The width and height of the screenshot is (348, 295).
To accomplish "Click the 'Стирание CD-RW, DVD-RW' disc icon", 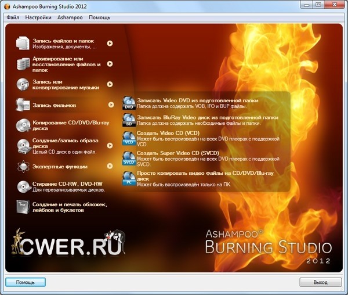I will coord(23,187).
